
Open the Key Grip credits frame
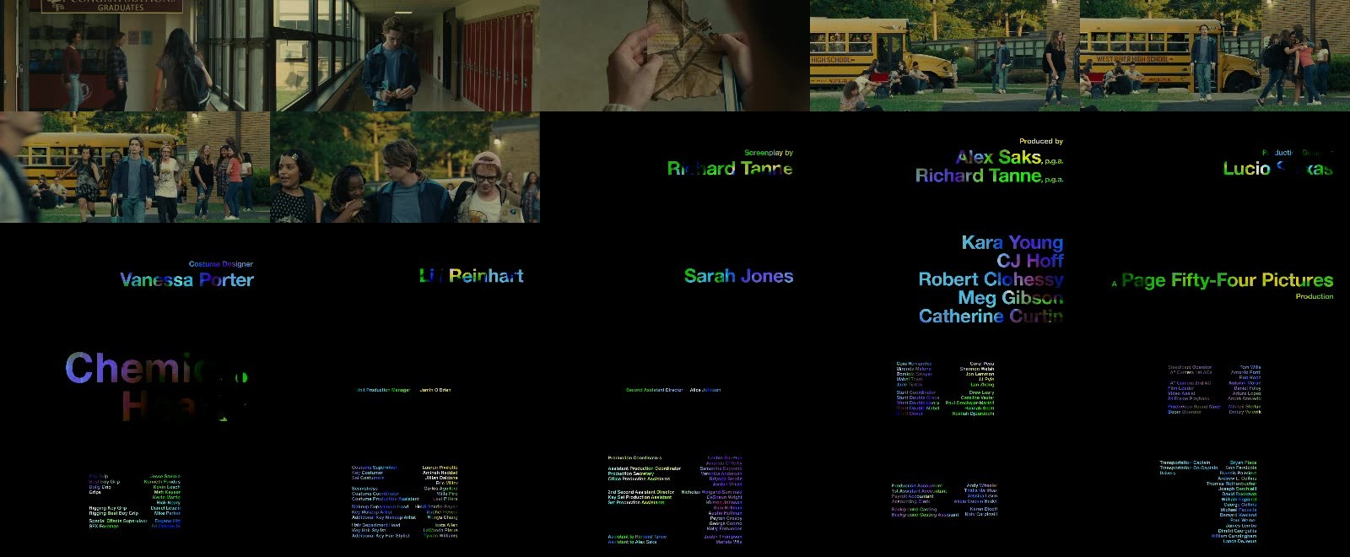coord(135,501)
